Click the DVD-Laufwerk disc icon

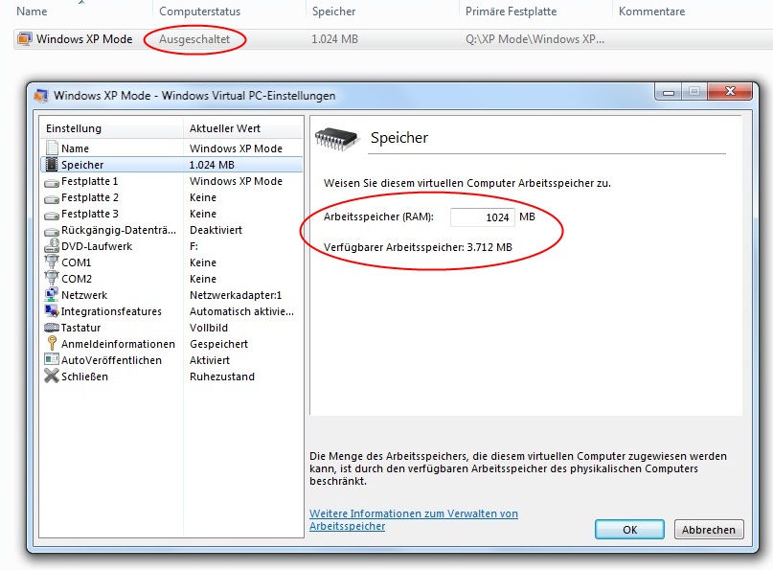pyautogui.click(x=52, y=245)
